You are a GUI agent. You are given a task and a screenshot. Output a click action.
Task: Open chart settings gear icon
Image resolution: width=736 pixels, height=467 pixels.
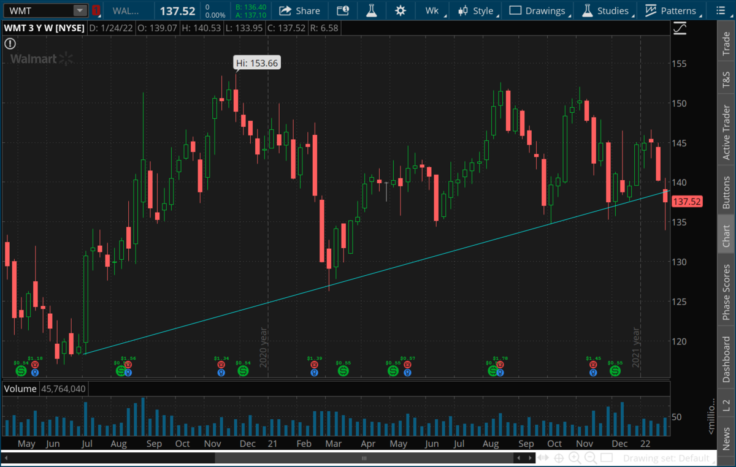coord(401,10)
